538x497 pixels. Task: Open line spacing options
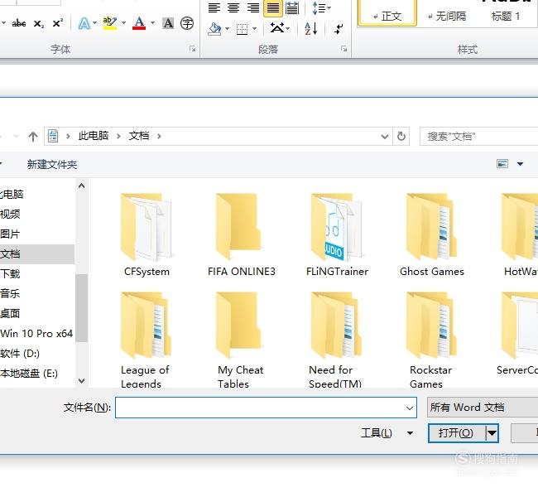[321, 7]
